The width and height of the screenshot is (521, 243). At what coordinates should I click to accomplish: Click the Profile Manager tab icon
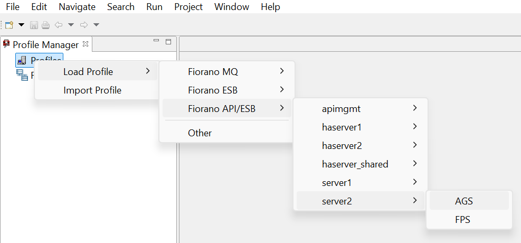pos(6,44)
